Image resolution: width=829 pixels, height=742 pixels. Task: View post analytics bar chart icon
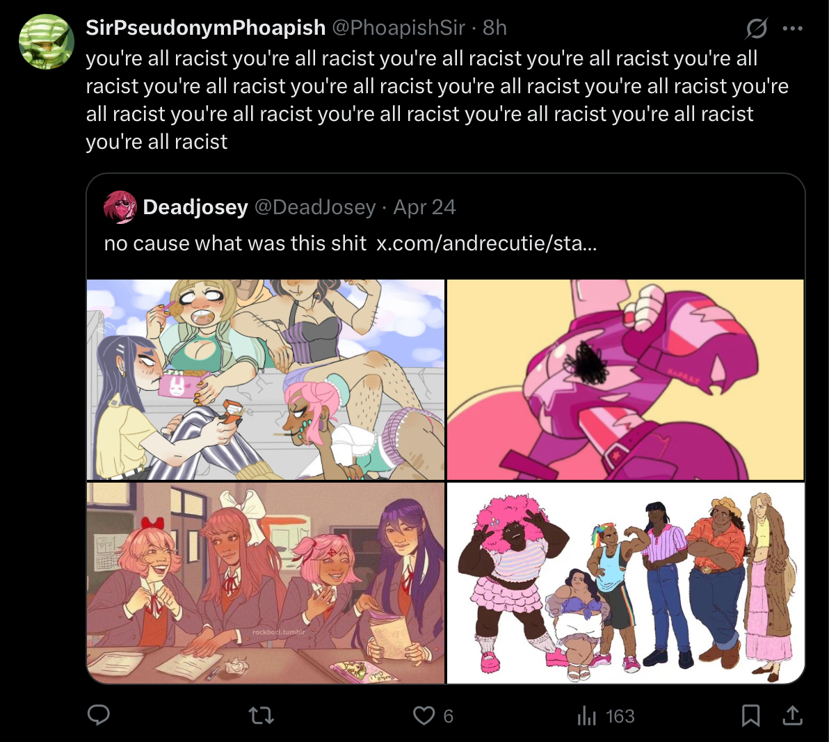point(586,716)
